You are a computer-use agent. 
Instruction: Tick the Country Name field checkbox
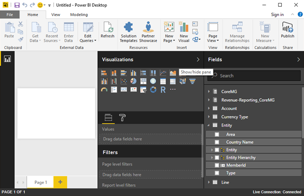tap(217, 142)
